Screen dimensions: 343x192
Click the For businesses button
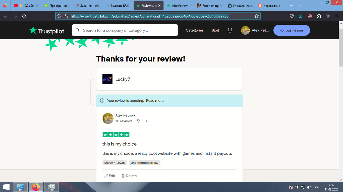(292, 30)
